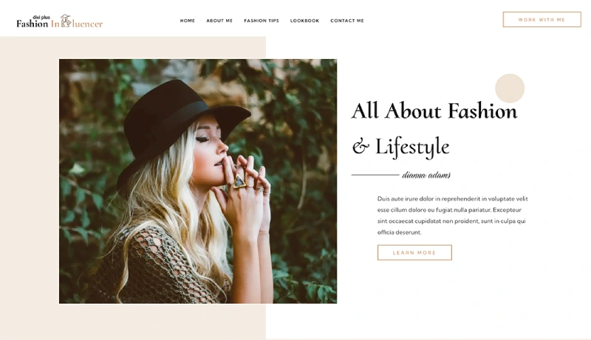Click the All About Fashion heading

pyautogui.click(x=434, y=111)
